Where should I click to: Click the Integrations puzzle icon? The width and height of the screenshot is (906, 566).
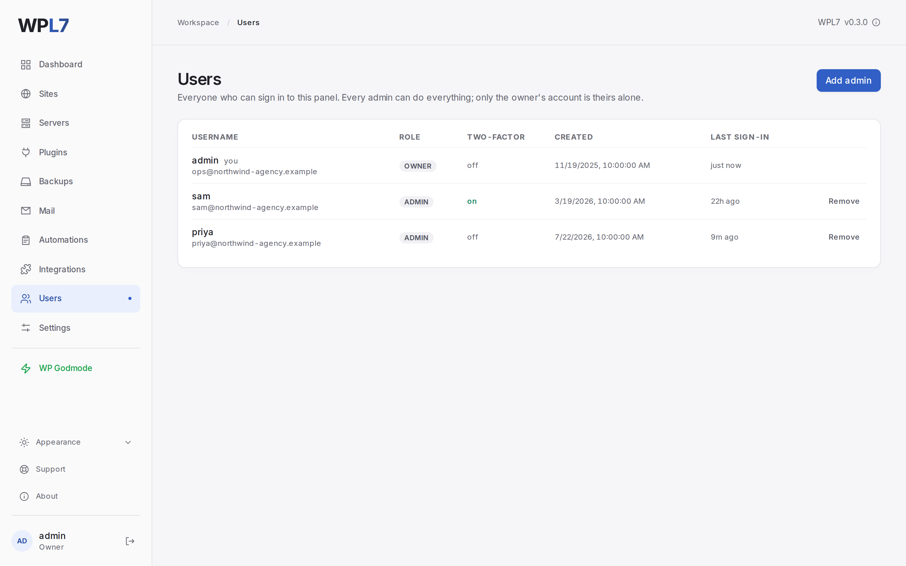click(x=26, y=269)
